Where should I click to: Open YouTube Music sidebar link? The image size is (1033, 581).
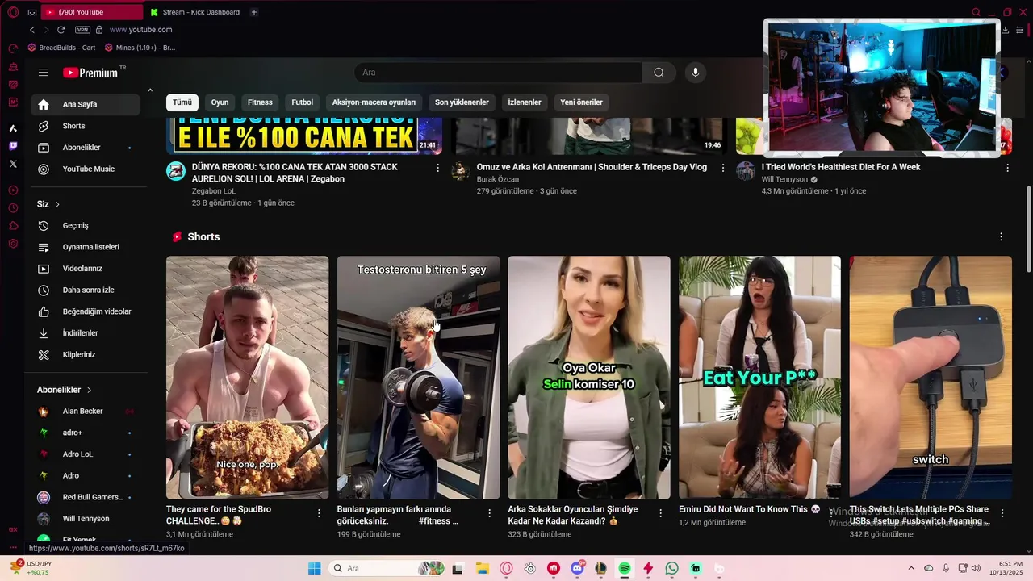click(x=86, y=169)
